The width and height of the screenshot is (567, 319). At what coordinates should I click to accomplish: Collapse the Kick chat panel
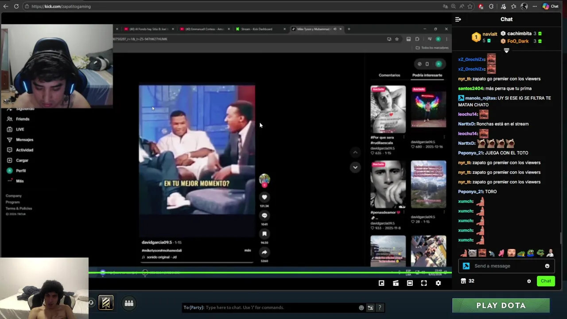coord(458,19)
